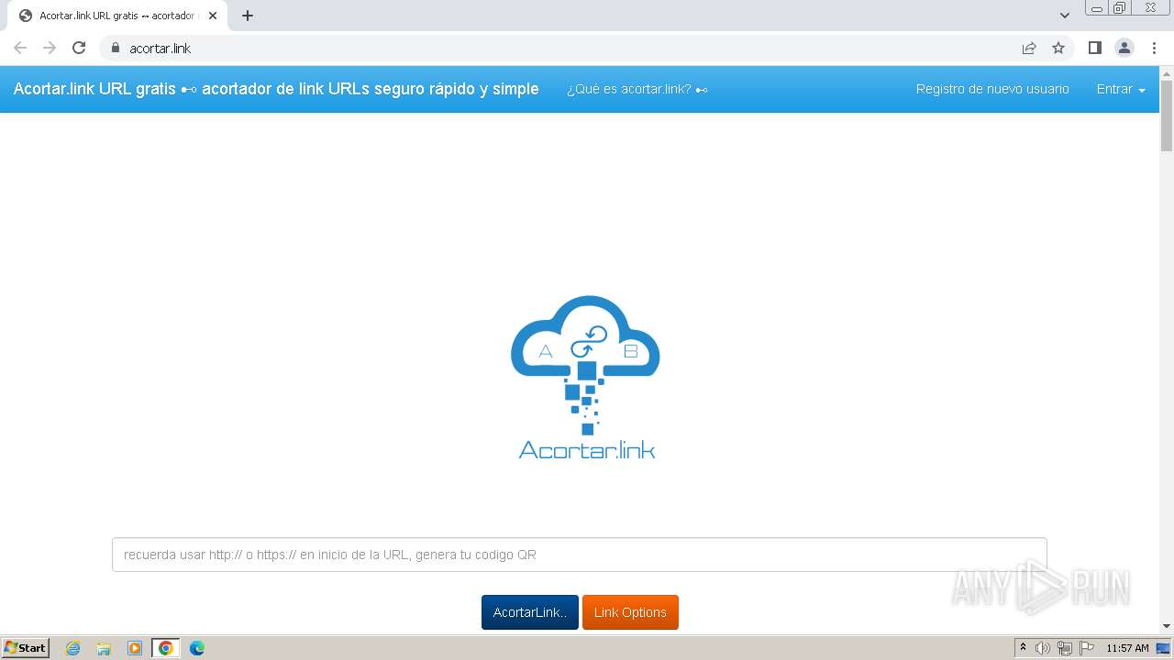Image resolution: width=1174 pixels, height=660 pixels.
Task: Click the 11:57 AM clock
Action: click(x=1127, y=648)
